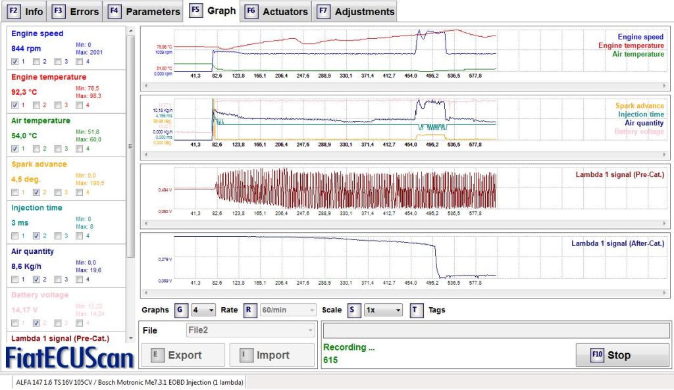Viewport: 674px width, 390px height.
Task: Click the F6 key icon beside Actuators
Action: click(x=251, y=11)
